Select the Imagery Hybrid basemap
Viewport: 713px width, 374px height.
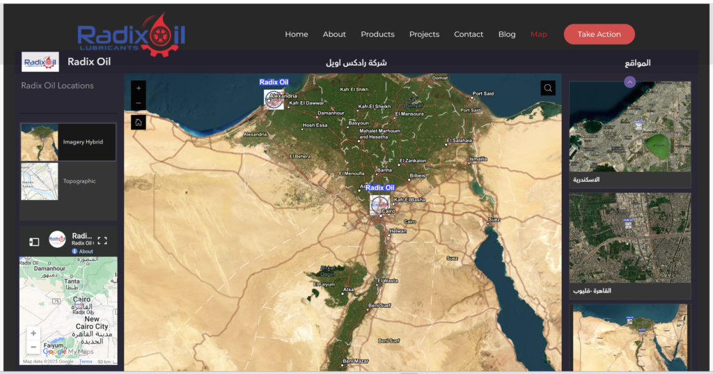[68, 142]
